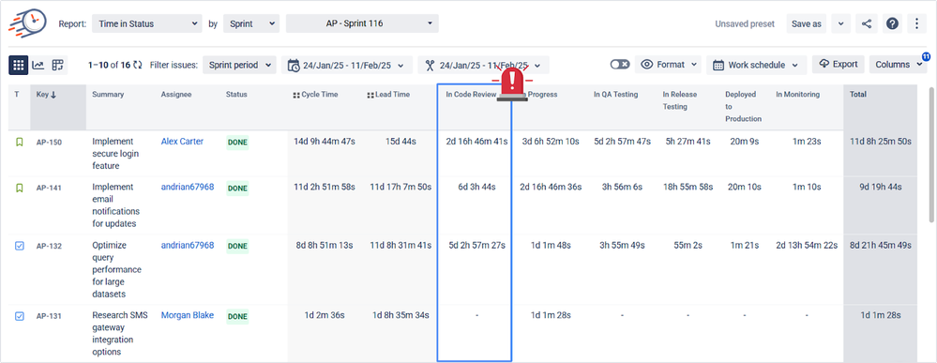Switch to chart view

38,65
